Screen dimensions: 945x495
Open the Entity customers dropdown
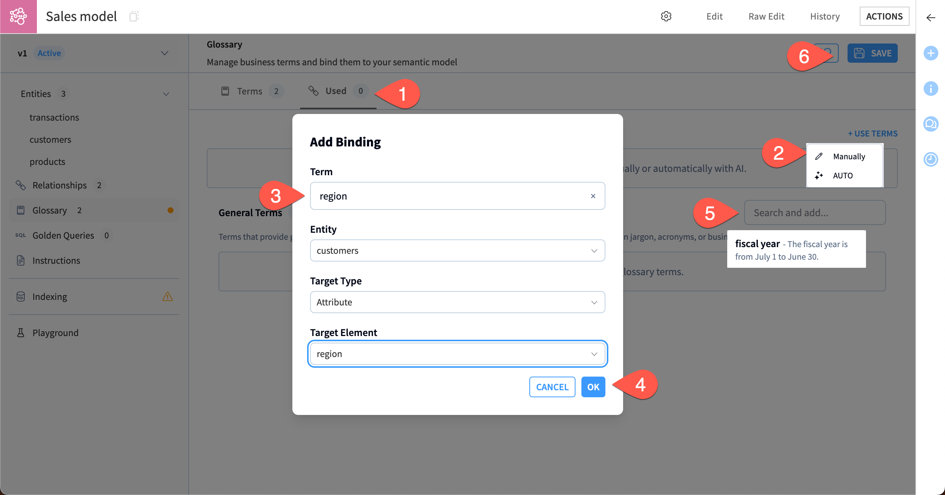(x=457, y=250)
